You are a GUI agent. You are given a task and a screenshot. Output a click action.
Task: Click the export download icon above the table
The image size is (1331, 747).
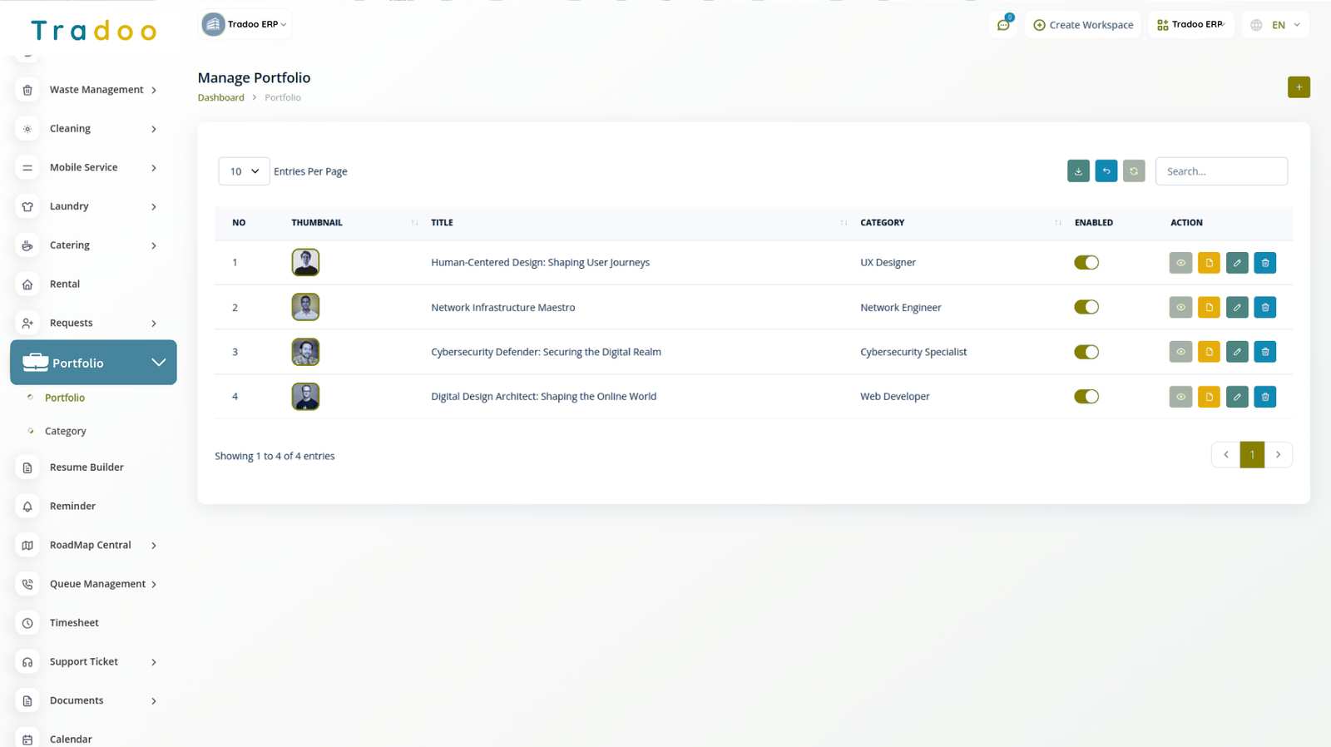(x=1078, y=171)
